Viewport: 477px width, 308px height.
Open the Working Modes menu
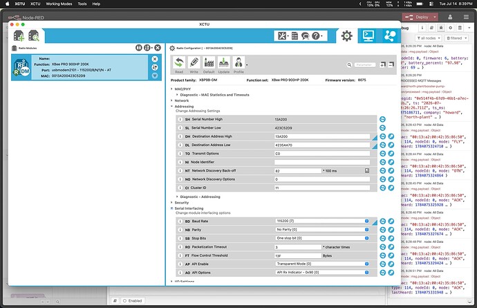[x=59, y=4]
